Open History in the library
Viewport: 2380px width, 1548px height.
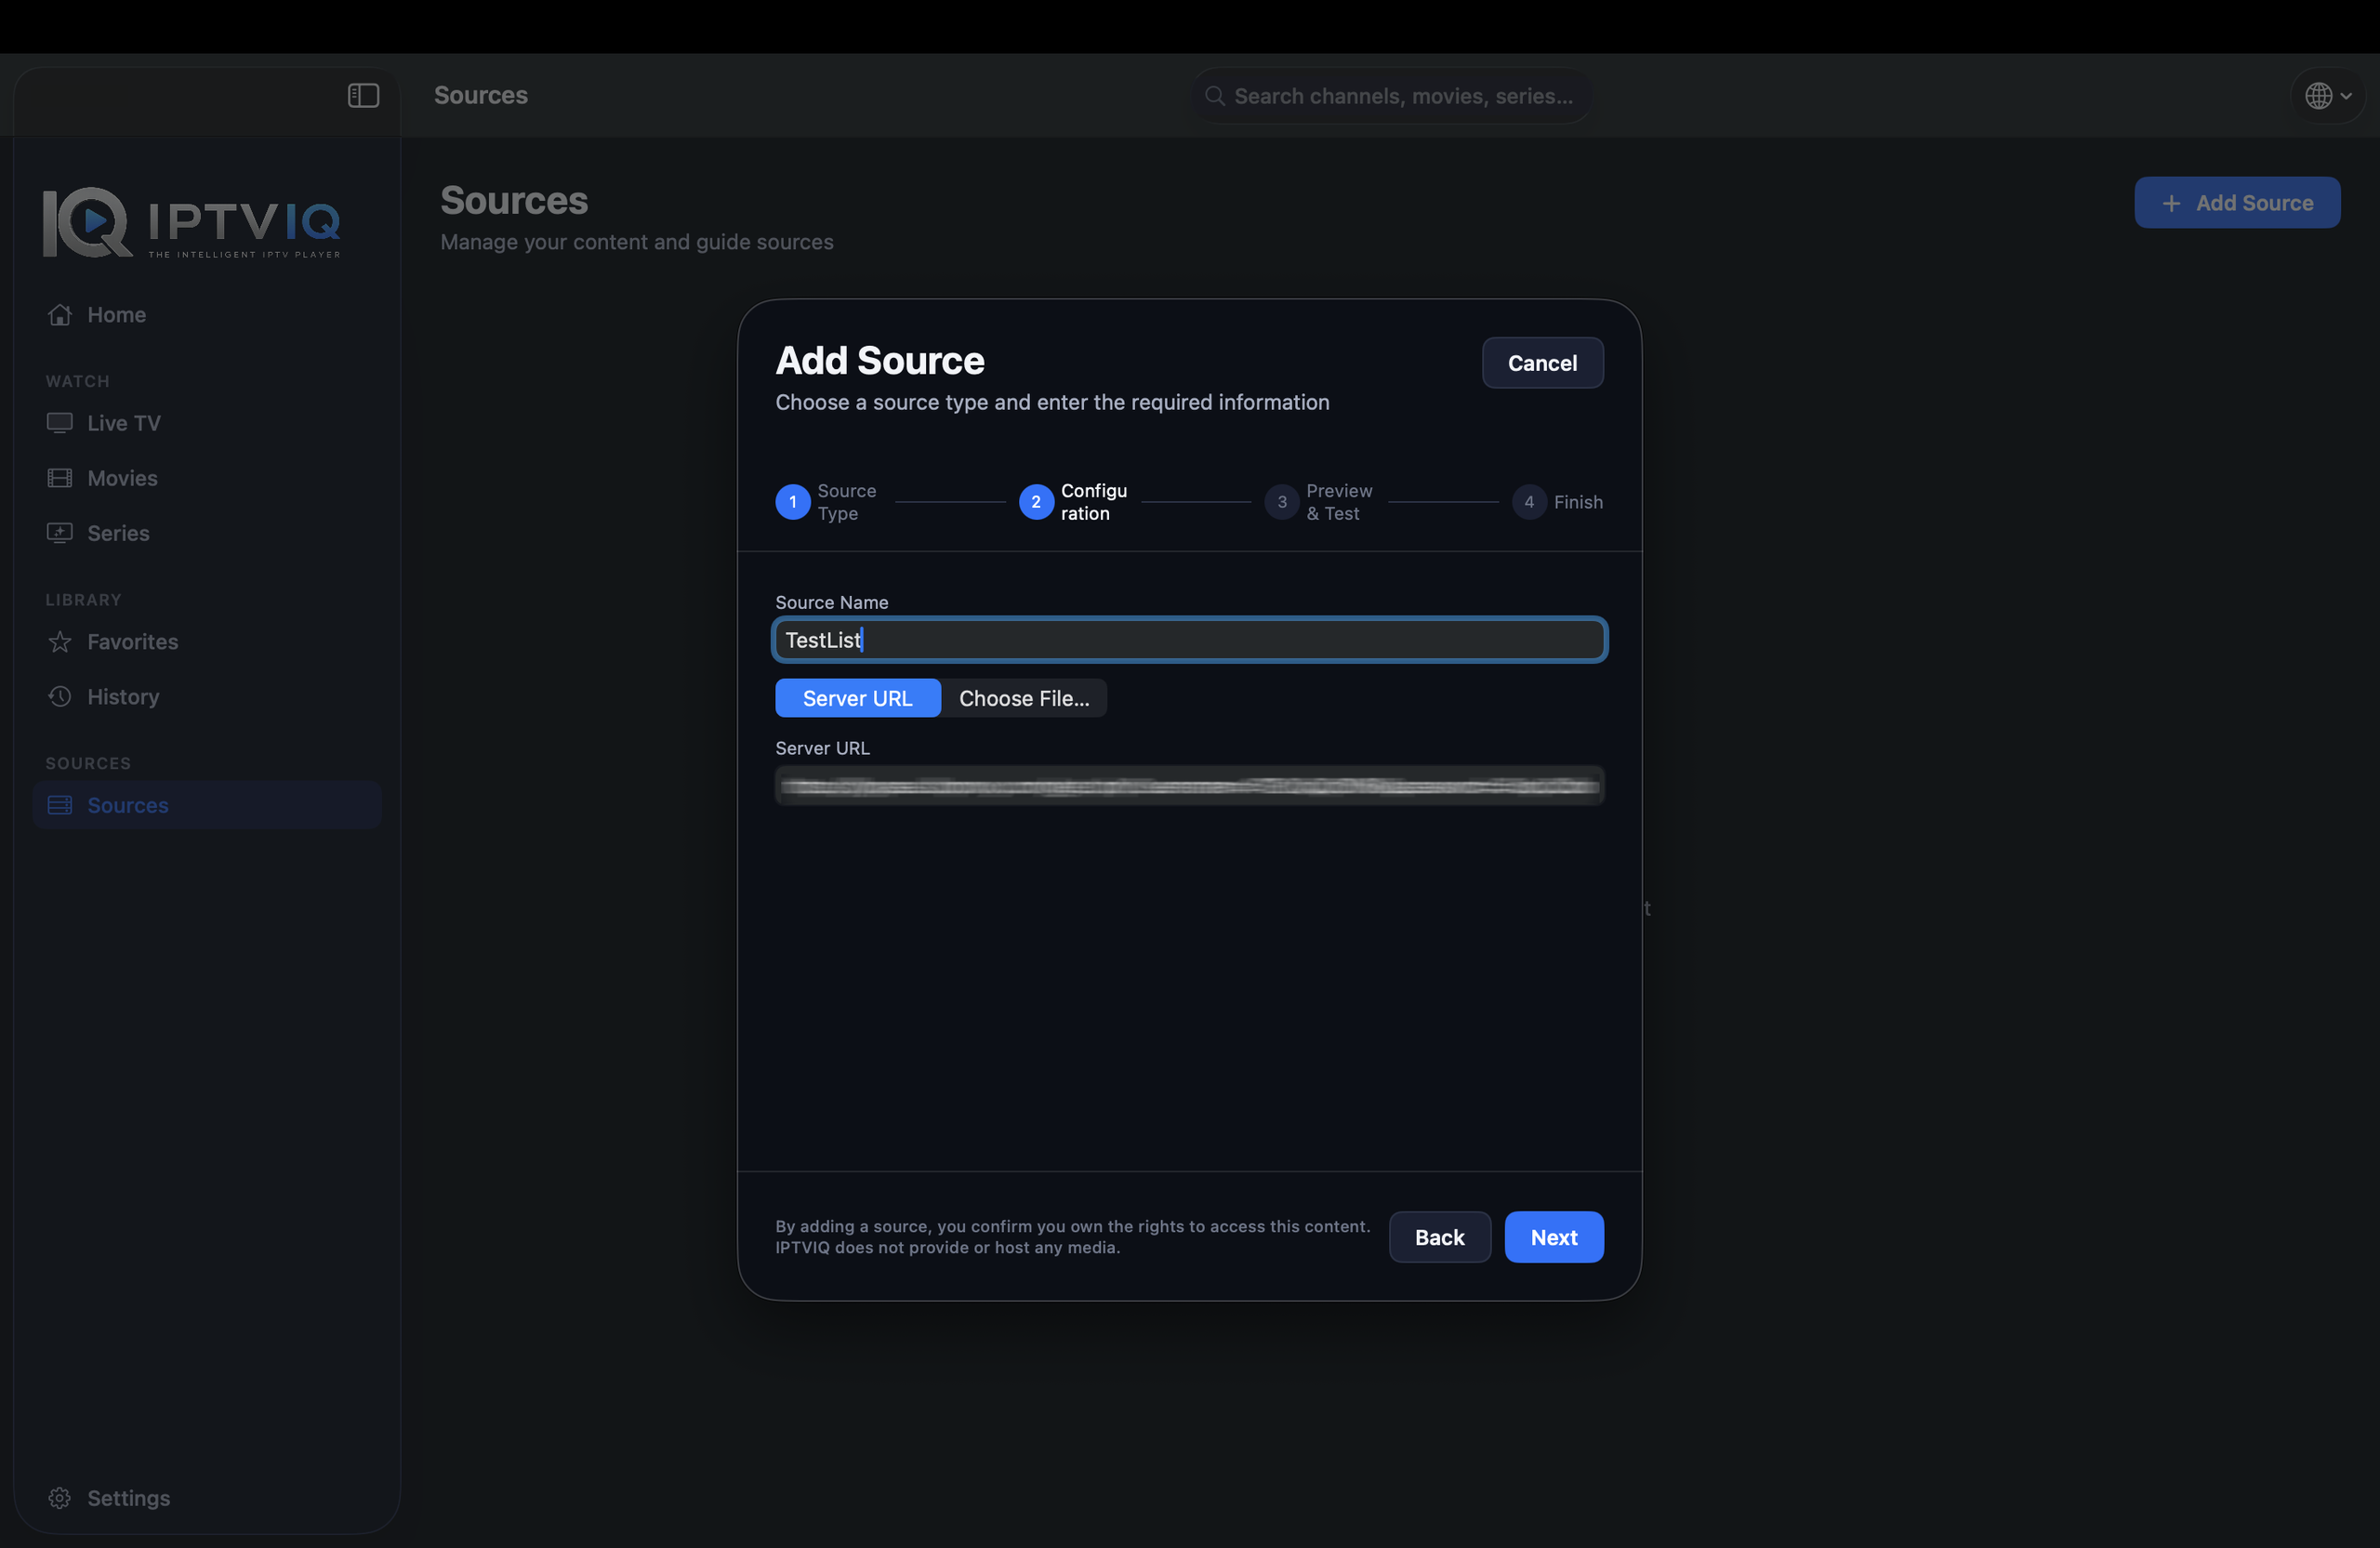207,697
